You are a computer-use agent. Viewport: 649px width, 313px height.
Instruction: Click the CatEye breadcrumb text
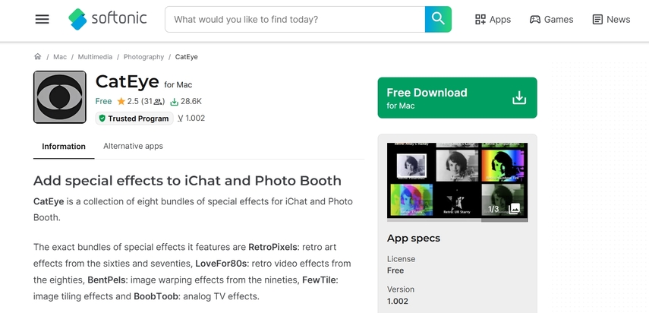click(186, 57)
